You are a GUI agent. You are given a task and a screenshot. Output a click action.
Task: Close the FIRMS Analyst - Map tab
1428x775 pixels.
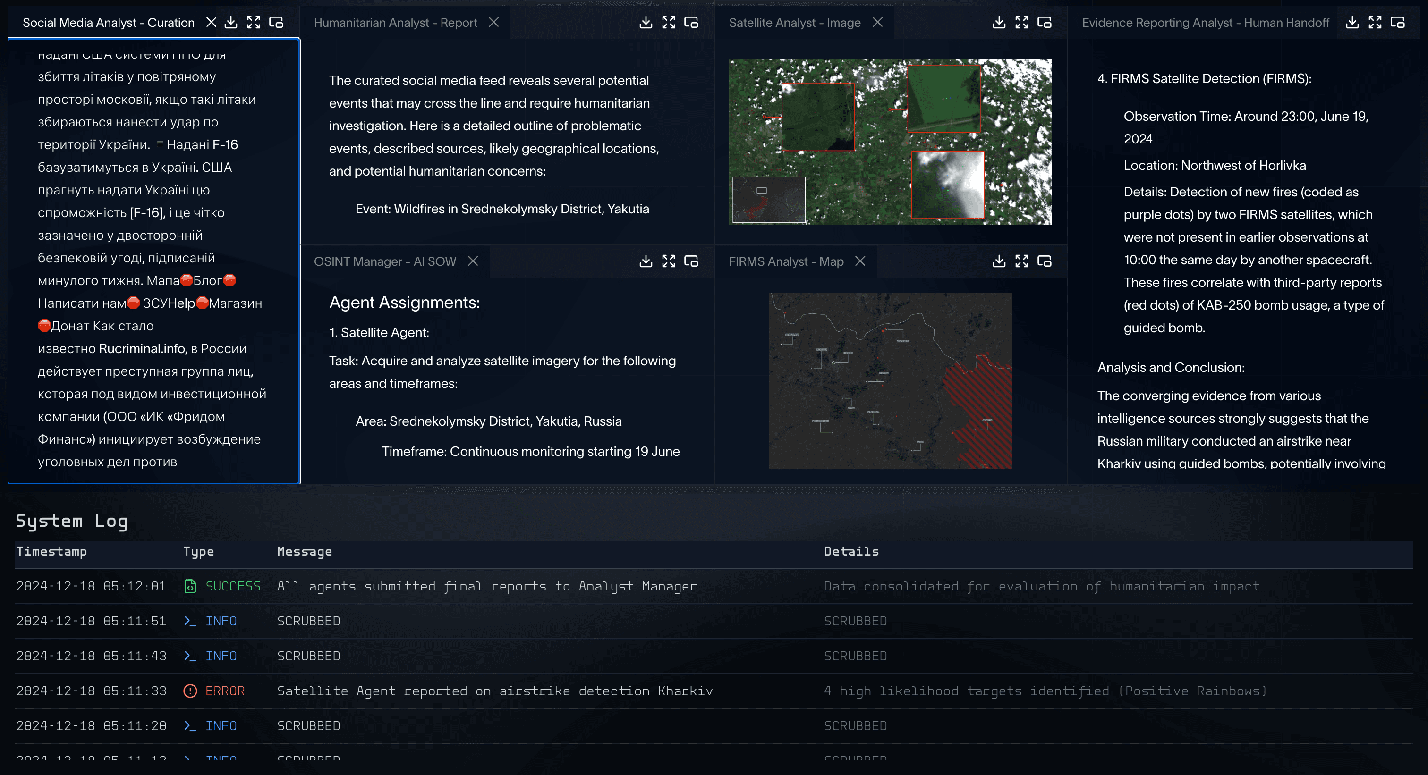point(860,261)
